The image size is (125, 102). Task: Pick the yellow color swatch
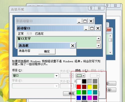90,87
